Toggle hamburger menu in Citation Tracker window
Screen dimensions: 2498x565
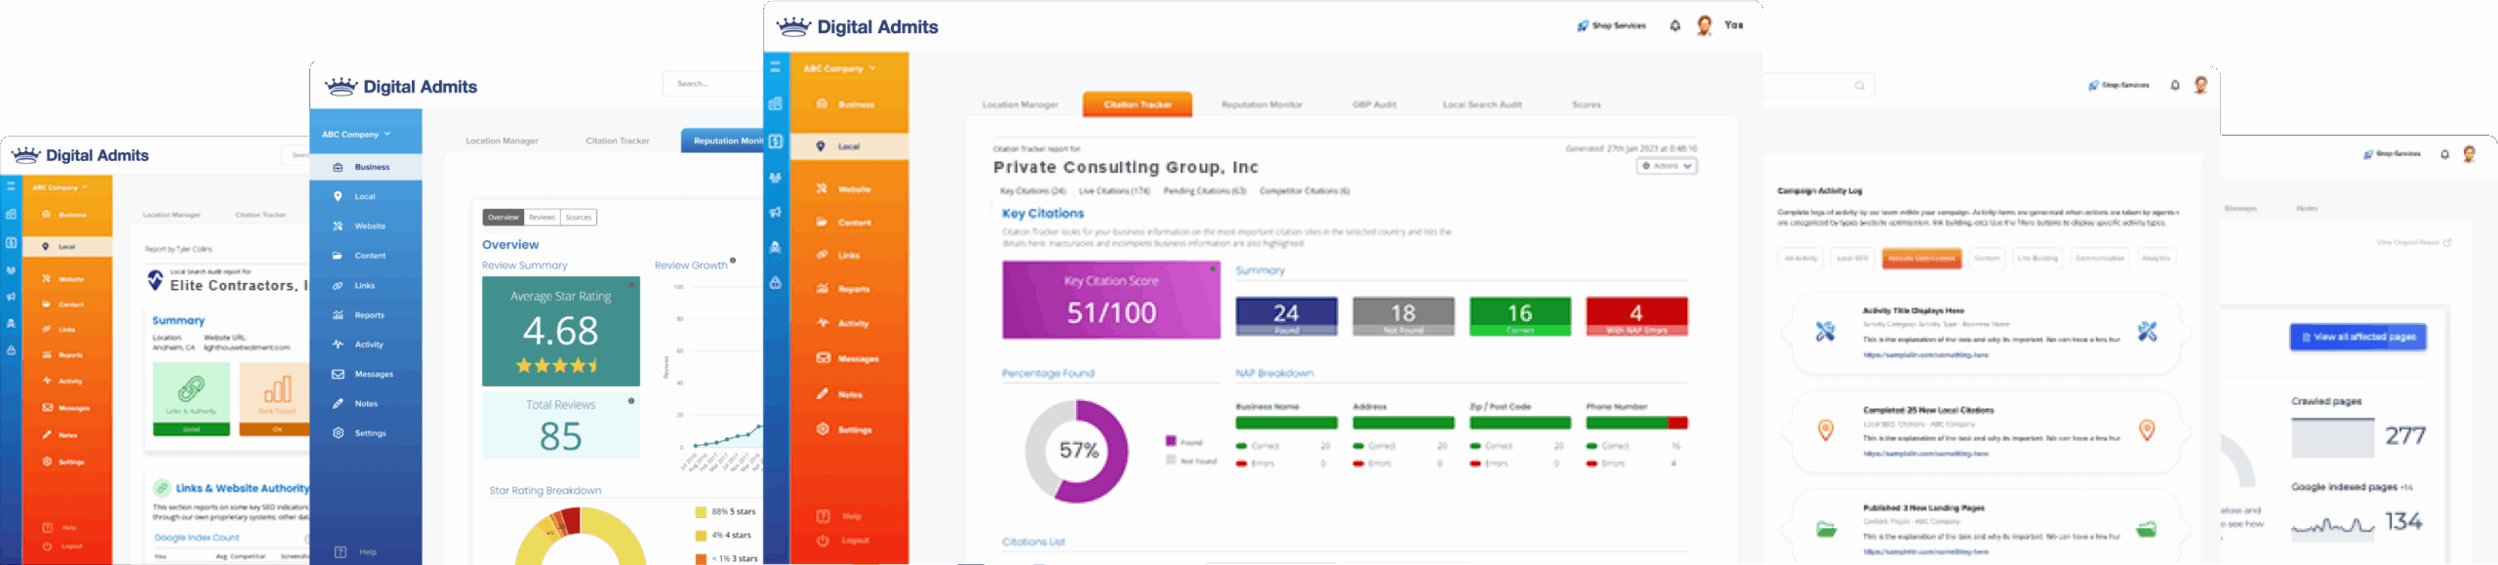coord(776,66)
